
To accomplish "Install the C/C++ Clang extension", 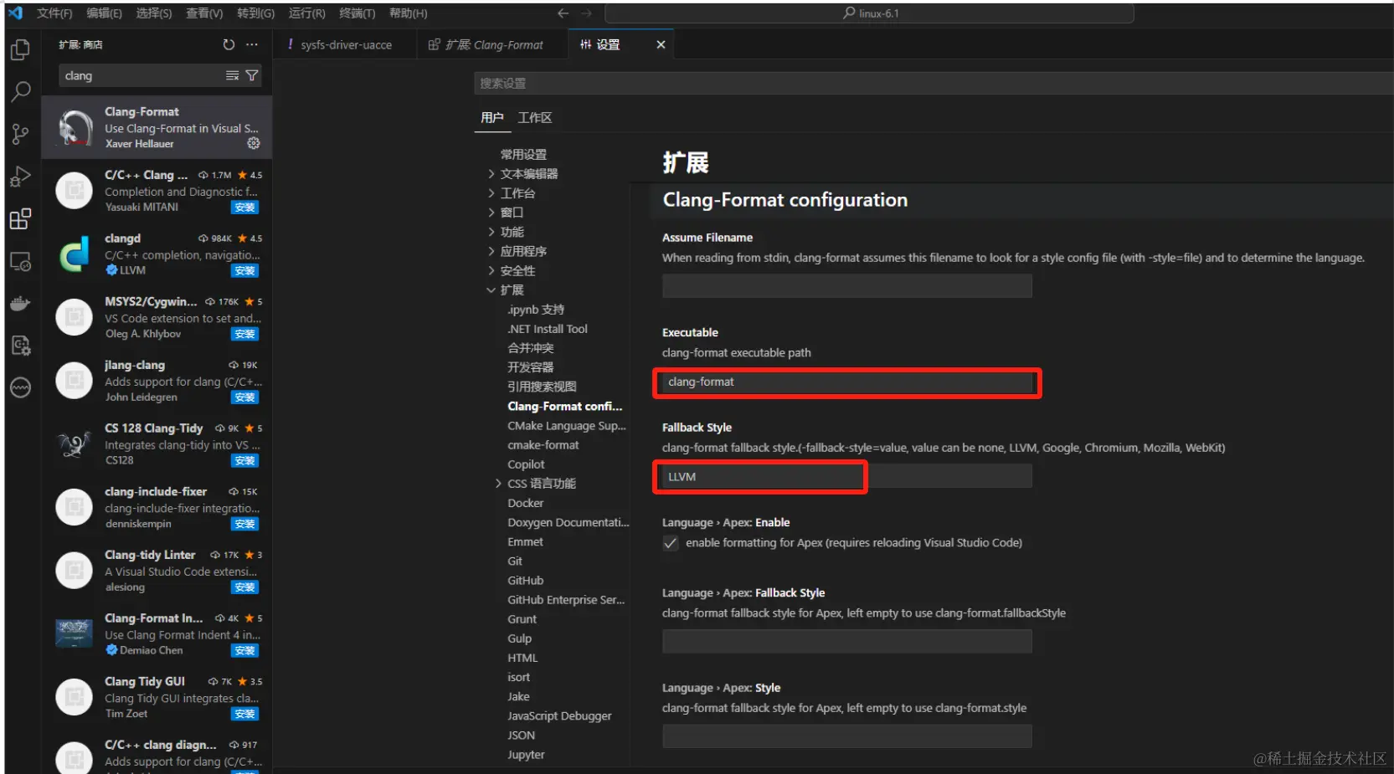I will (x=245, y=208).
